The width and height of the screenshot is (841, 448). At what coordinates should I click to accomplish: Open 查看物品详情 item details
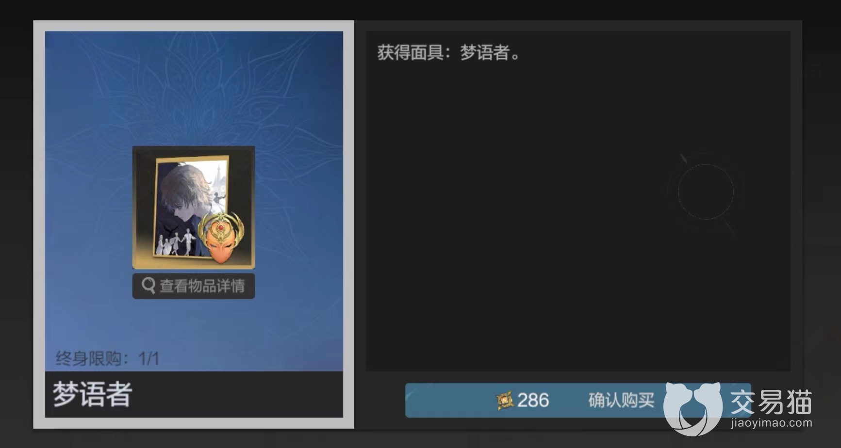coord(193,286)
